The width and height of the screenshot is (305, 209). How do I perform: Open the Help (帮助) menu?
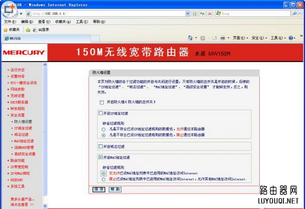(99, 21)
